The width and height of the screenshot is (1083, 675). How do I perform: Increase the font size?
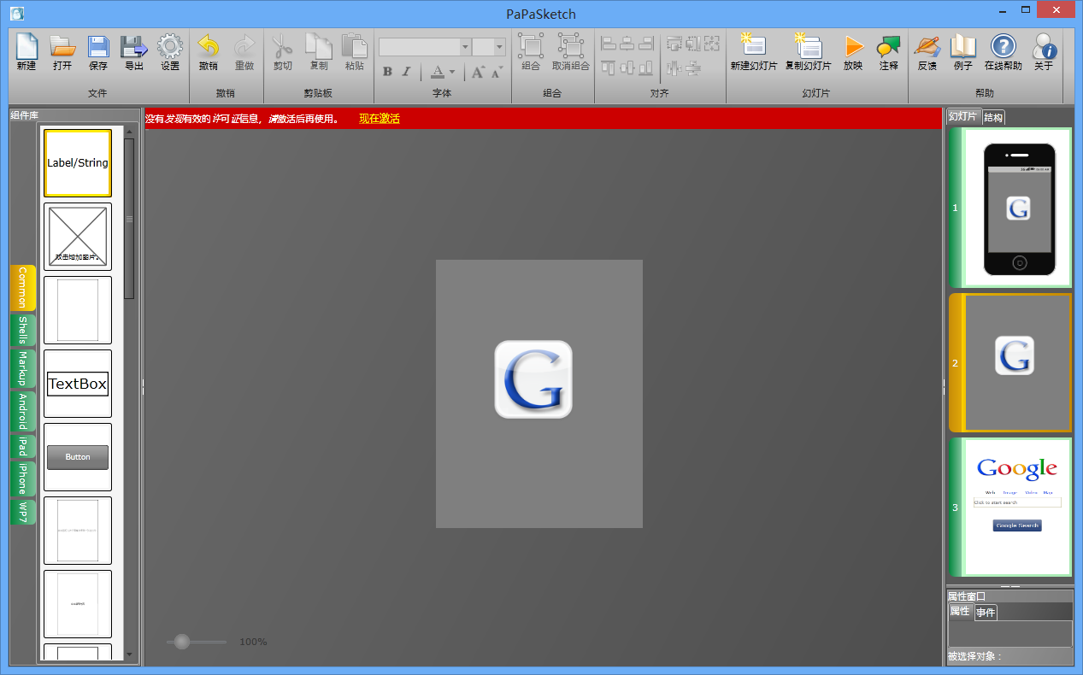[478, 72]
